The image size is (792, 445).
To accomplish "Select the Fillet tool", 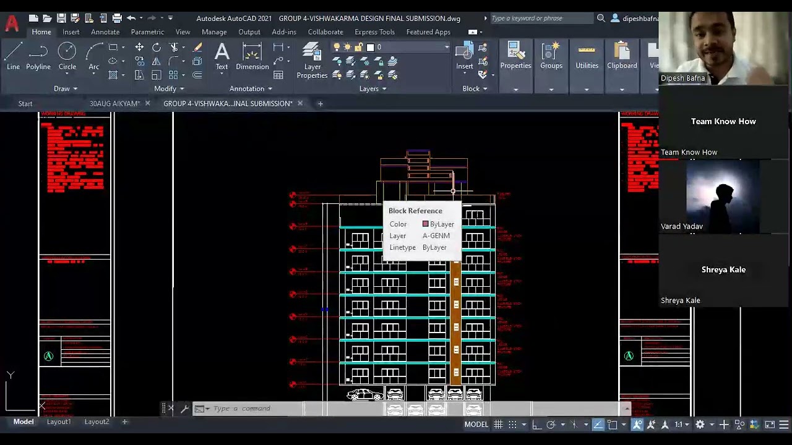I will pos(174,61).
